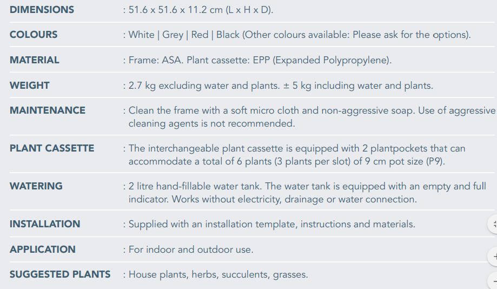Click the MAINTENANCE heading

click(48, 110)
